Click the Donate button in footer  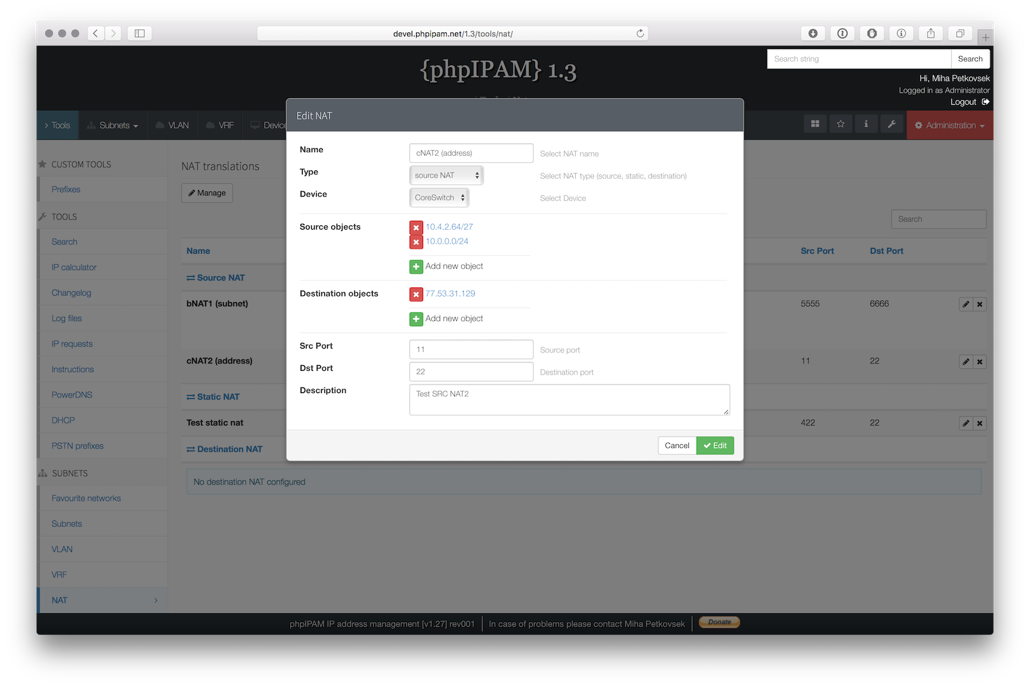pyautogui.click(x=720, y=622)
